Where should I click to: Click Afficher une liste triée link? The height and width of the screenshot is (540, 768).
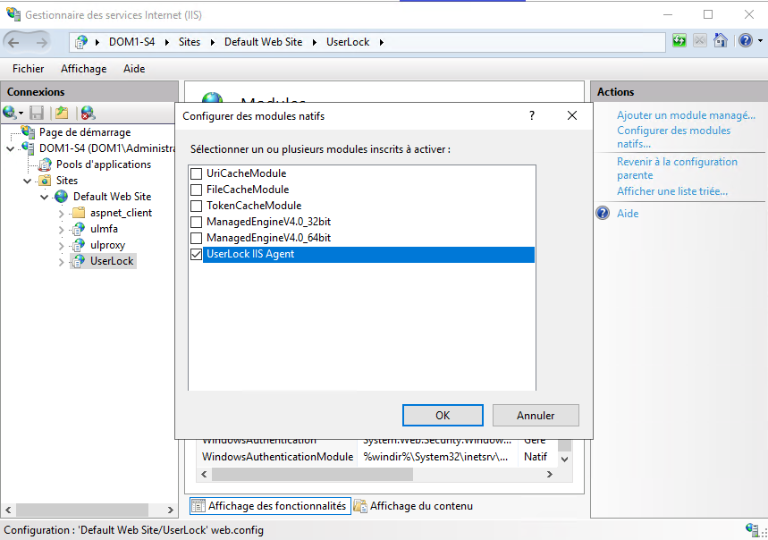click(672, 191)
